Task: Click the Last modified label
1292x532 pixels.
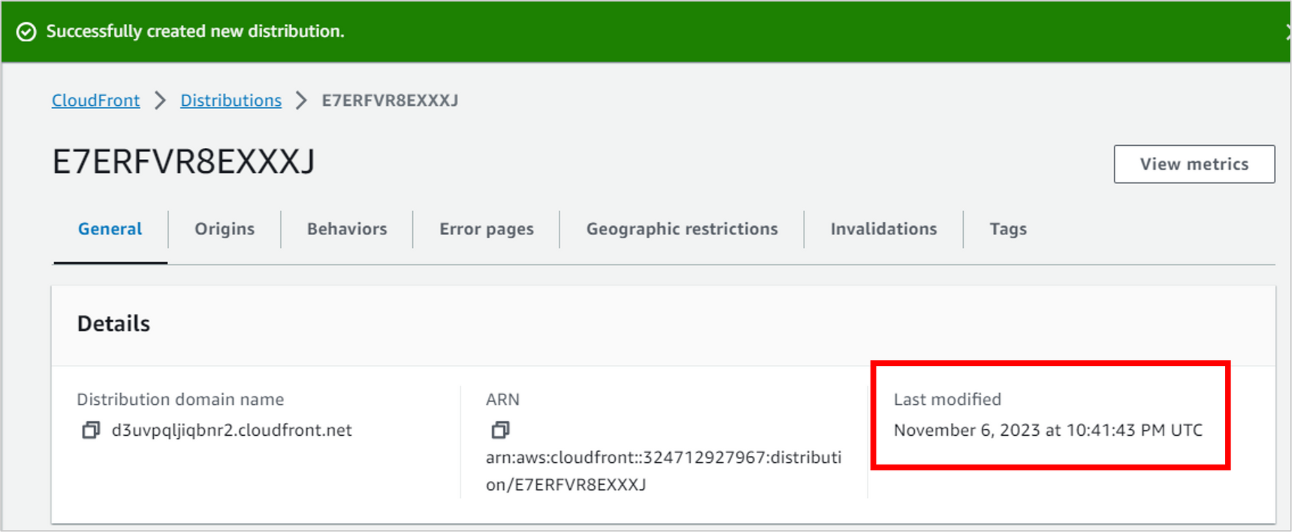Action: click(947, 400)
